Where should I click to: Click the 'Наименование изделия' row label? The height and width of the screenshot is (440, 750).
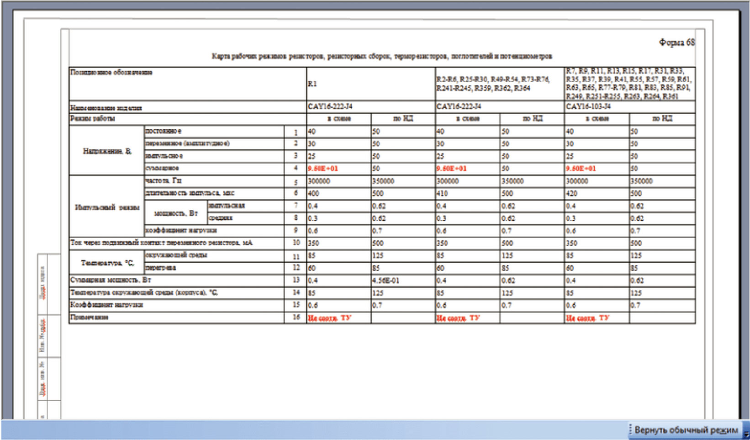(x=106, y=108)
